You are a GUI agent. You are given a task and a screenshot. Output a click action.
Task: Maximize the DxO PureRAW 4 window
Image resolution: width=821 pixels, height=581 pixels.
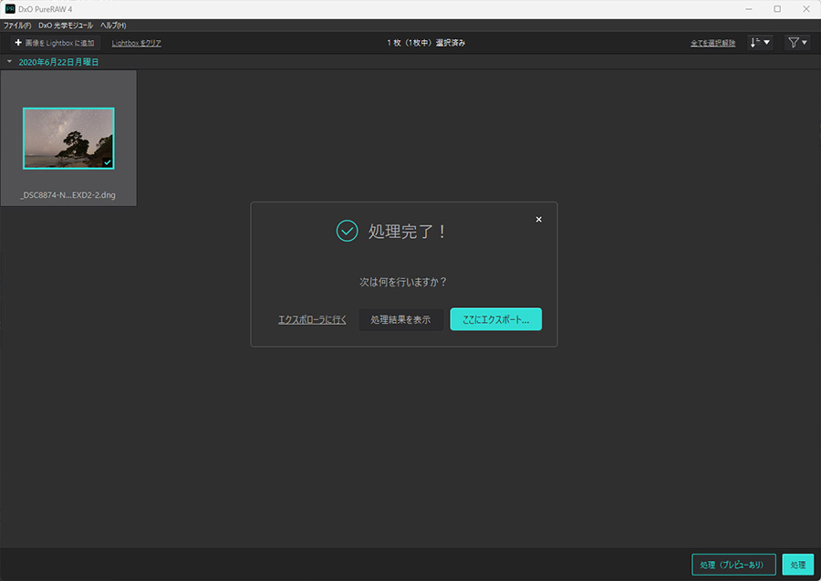777,9
